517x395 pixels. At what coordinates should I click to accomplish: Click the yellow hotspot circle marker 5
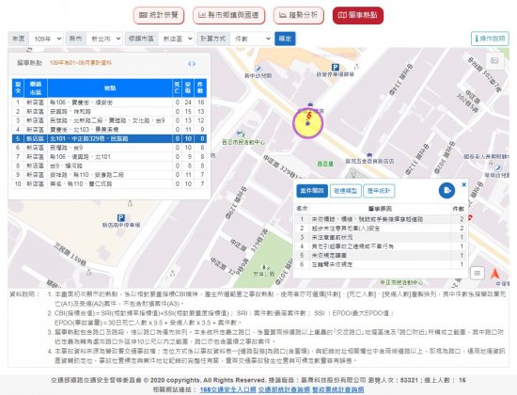pos(307,123)
